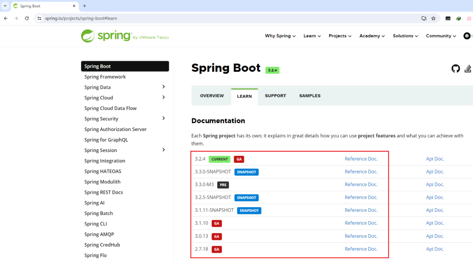Viewport: 473px width, 262px height.
Task: Bookmark this page with the star icon
Action: coord(433,18)
